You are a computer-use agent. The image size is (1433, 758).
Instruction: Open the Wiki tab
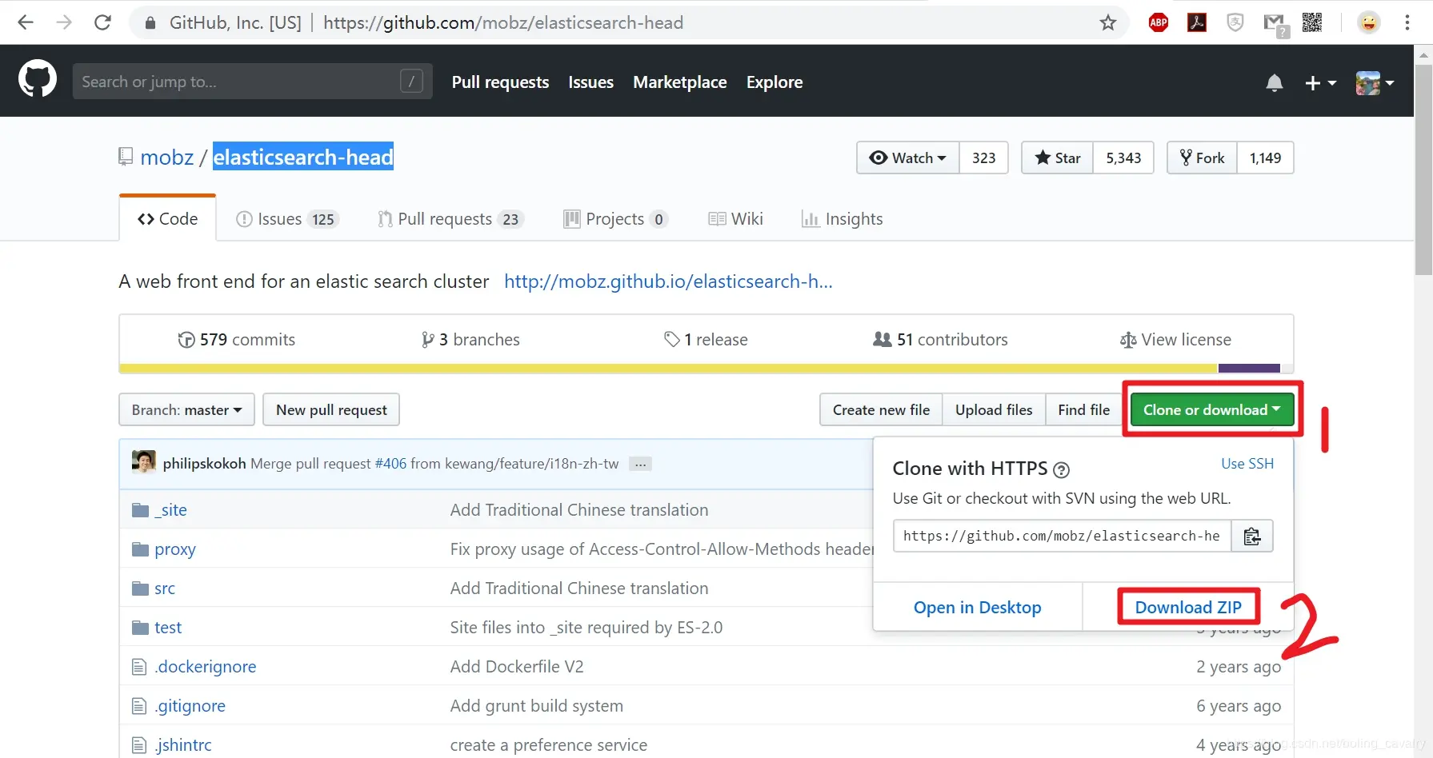[x=735, y=219]
